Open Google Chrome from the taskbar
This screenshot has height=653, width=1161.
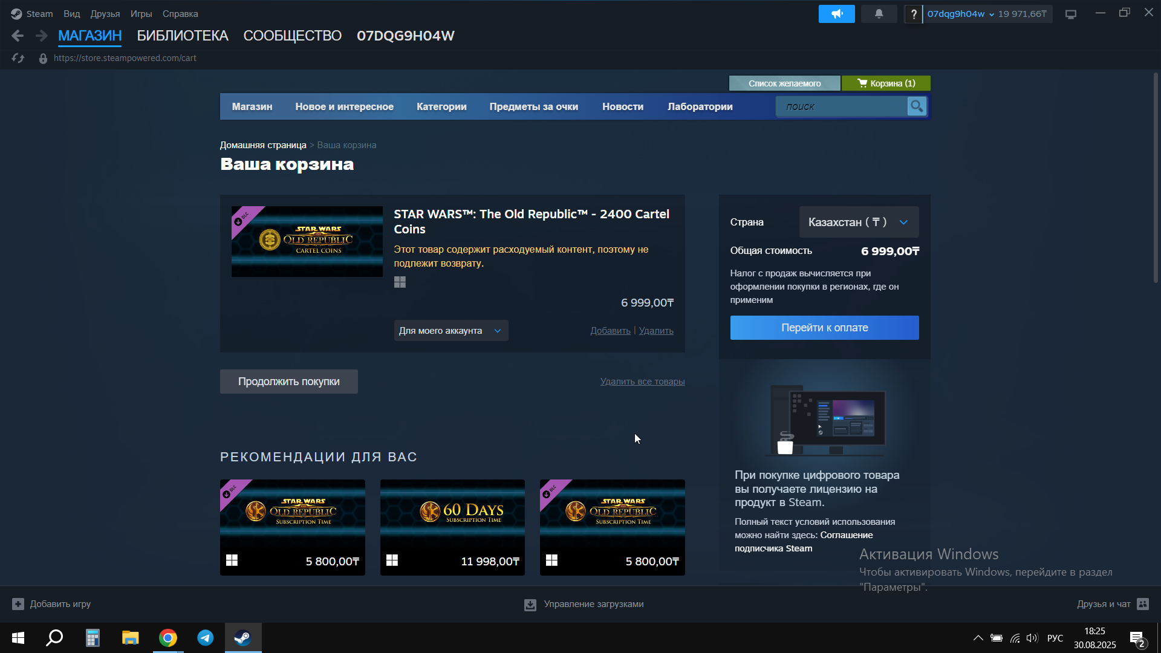pyautogui.click(x=168, y=638)
